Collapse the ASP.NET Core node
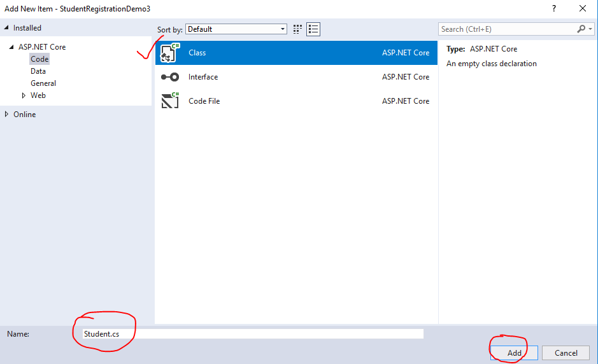The image size is (598, 364). tap(11, 47)
